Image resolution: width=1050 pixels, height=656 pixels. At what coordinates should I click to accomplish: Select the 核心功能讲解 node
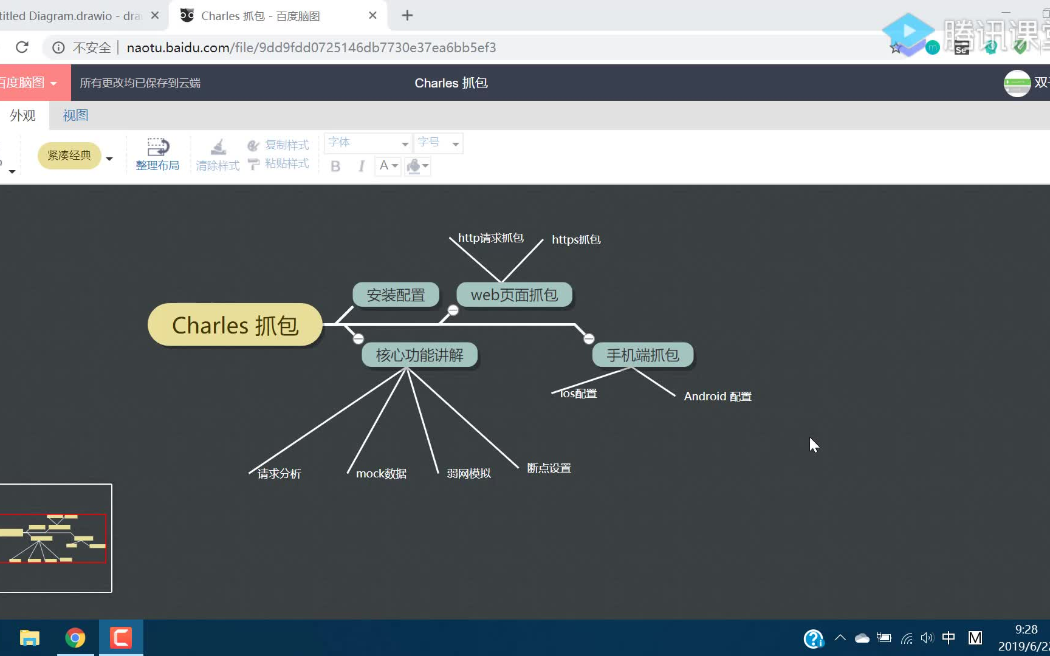coord(419,355)
